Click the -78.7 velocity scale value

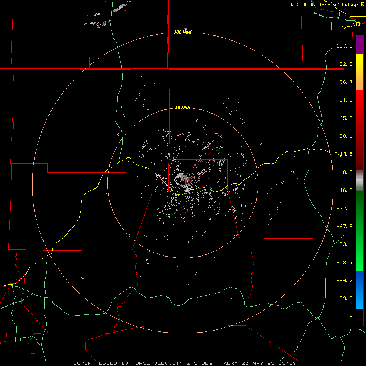coord(344,263)
